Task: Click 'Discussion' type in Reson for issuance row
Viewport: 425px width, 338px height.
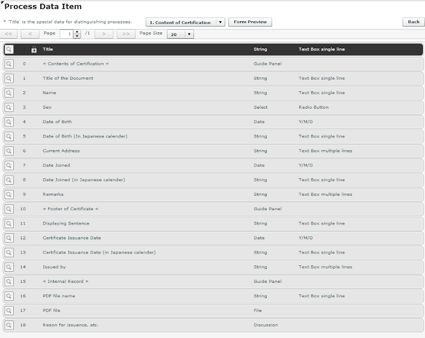Action: [266, 325]
